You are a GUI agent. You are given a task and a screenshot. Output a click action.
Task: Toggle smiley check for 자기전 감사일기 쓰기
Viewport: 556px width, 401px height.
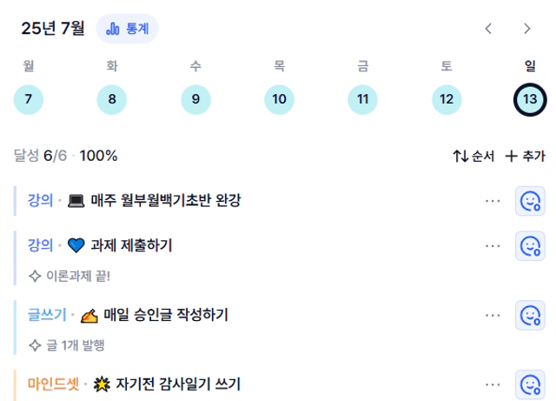[530, 384]
